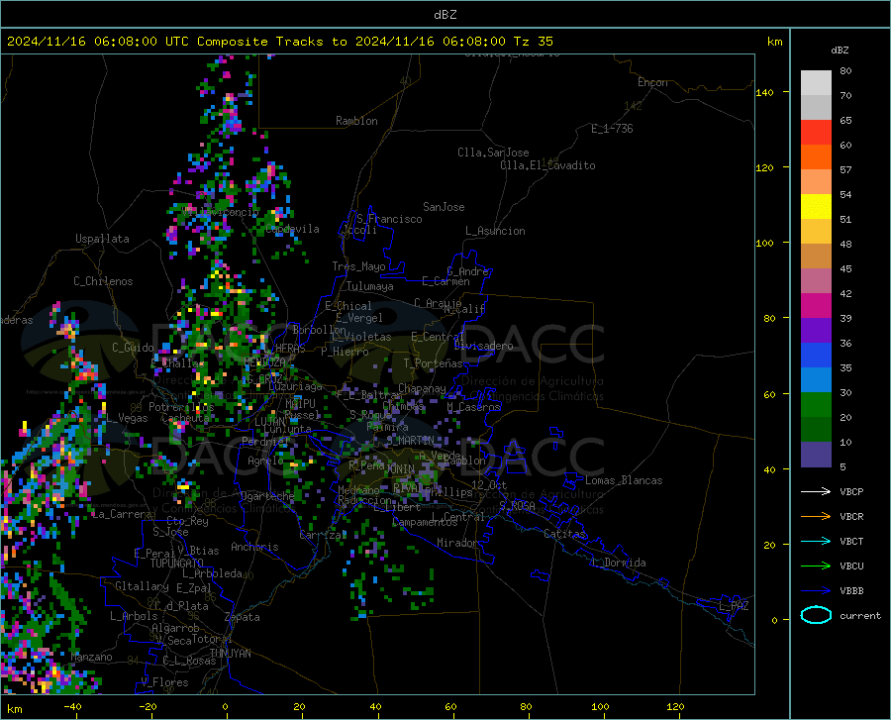Select the light gray 70 dBZ swatch
The image size is (891, 720).
pos(816,83)
